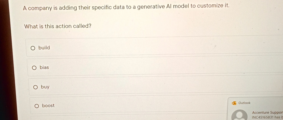Click the generative AI model question sentence
This screenshot has width=283, height=120.
tap(126, 7)
